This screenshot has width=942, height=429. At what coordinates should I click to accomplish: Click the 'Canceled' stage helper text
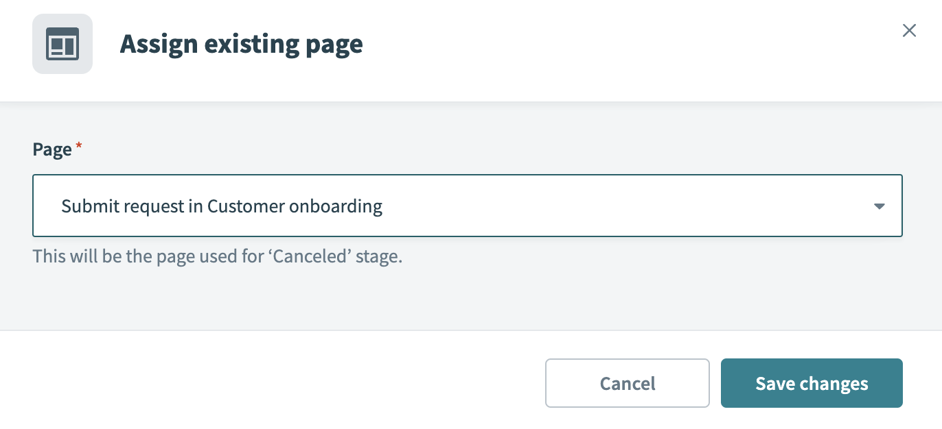click(x=216, y=256)
